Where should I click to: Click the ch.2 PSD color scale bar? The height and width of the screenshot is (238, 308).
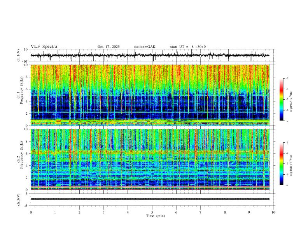tap(282, 164)
